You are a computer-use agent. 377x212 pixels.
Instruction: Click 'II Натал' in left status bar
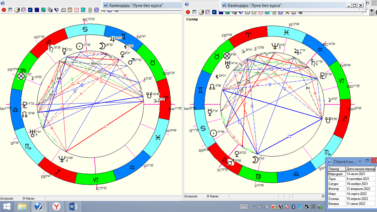33,198
